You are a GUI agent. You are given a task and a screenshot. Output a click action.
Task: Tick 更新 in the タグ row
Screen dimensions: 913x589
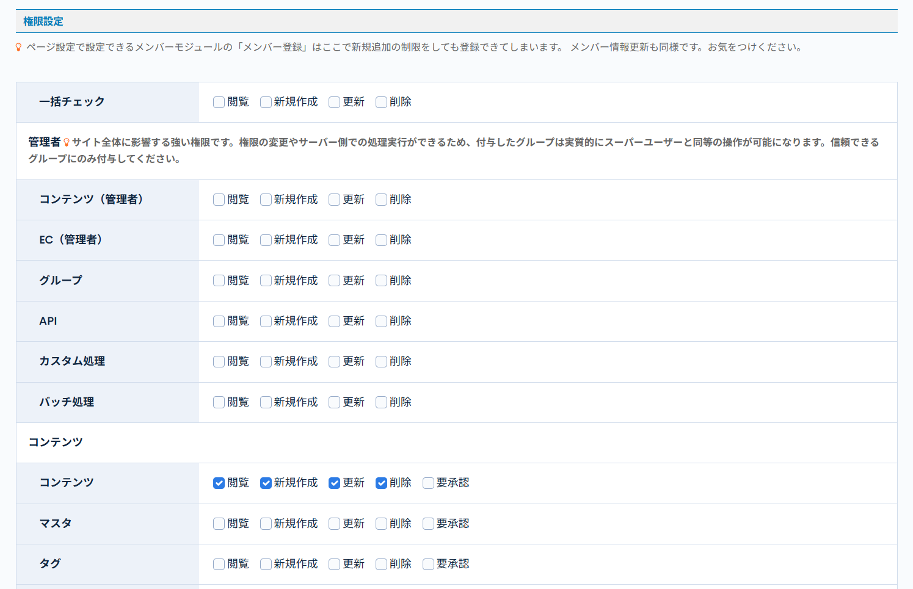334,564
